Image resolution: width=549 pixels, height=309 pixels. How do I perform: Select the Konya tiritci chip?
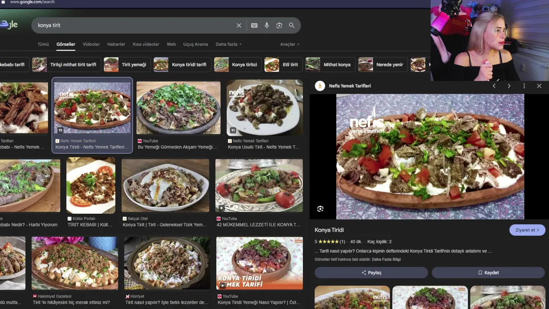coord(238,64)
